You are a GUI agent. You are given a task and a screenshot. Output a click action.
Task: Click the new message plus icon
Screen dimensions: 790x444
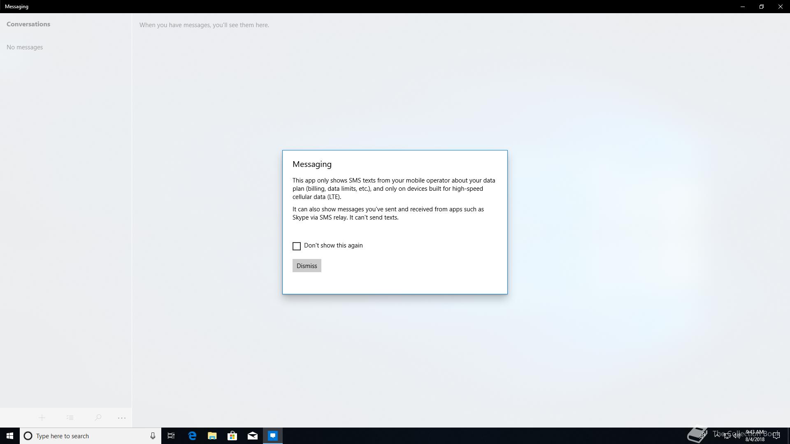pyautogui.click(x=42, y=418)
